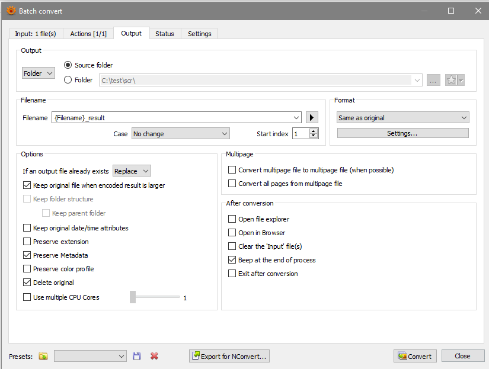Click the filename template arrow button
This screenshot has width=489, height=369.
coord(312,118)
